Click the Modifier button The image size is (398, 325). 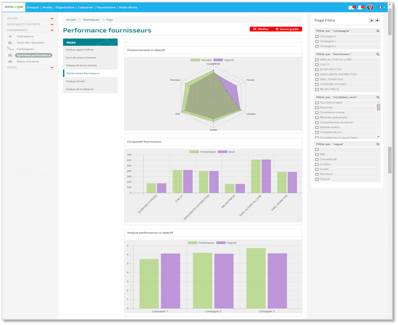click(261, 29)
